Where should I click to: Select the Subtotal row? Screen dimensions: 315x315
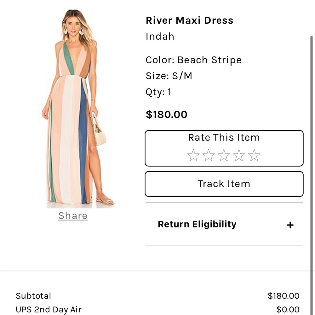point(33,296)
